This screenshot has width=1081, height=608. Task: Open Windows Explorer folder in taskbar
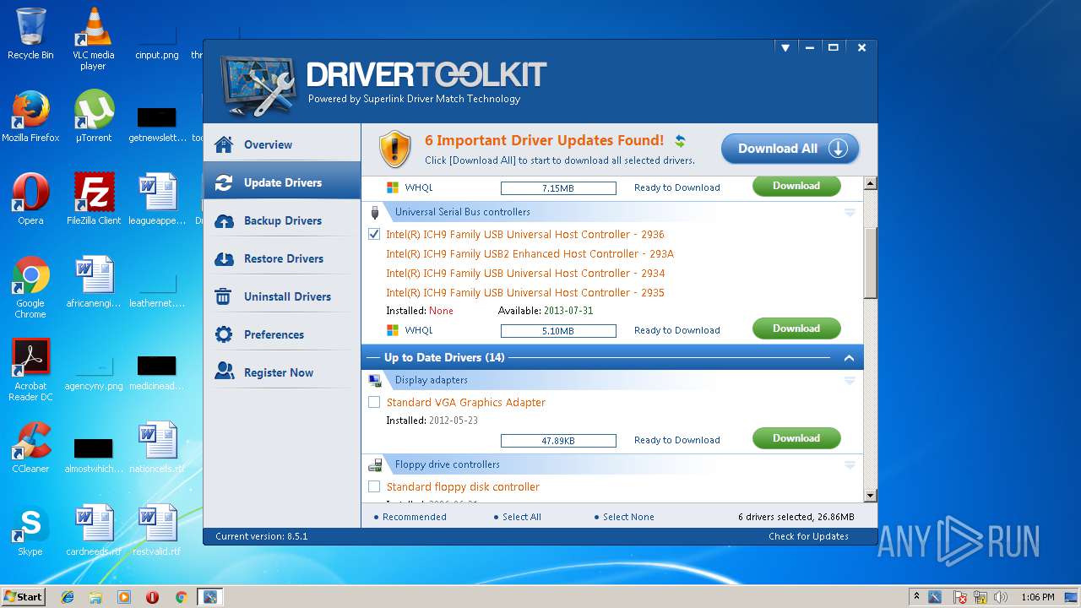(x=95, y=597)
